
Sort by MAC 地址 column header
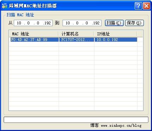pos(34,34)
